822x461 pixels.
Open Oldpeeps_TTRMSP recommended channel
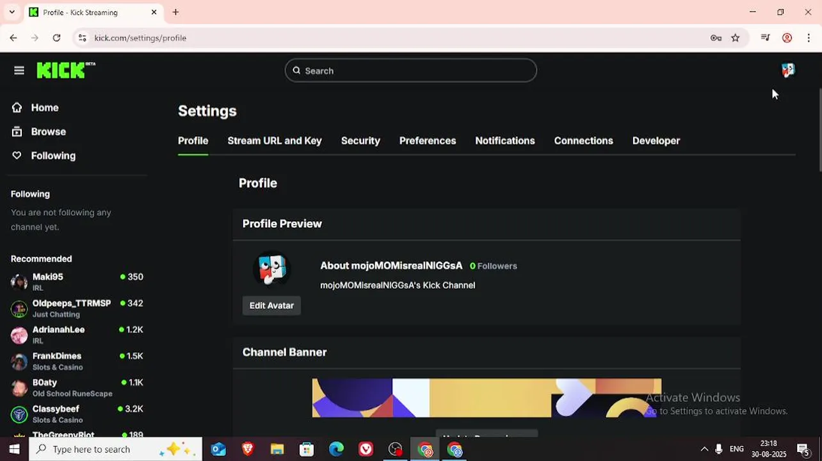coord(77,308)
